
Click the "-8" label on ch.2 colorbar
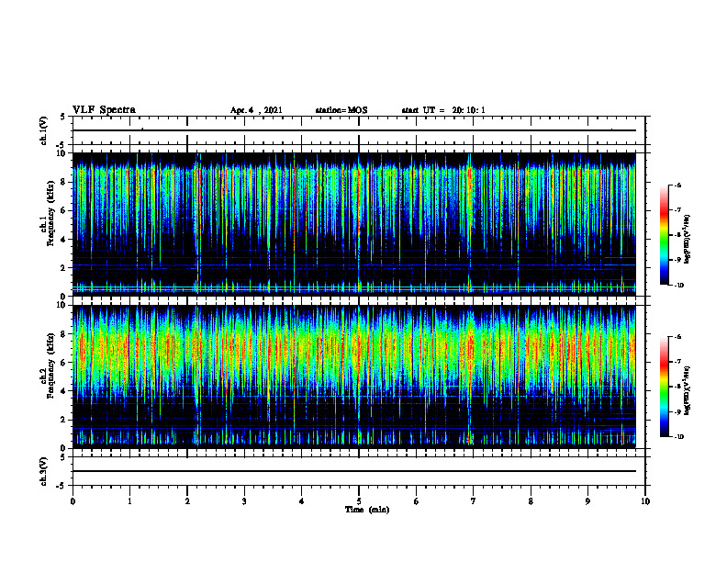(677, 387)
